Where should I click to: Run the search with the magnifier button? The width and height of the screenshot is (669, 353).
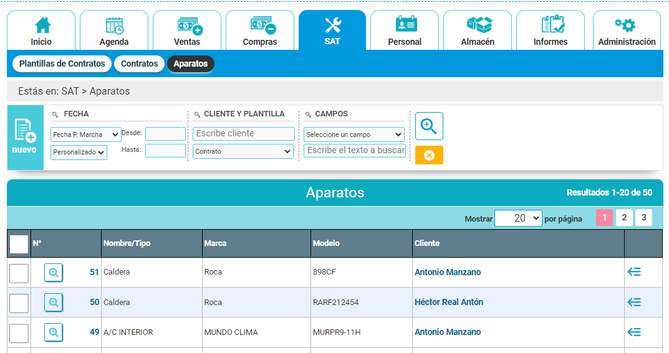(429, 126)
